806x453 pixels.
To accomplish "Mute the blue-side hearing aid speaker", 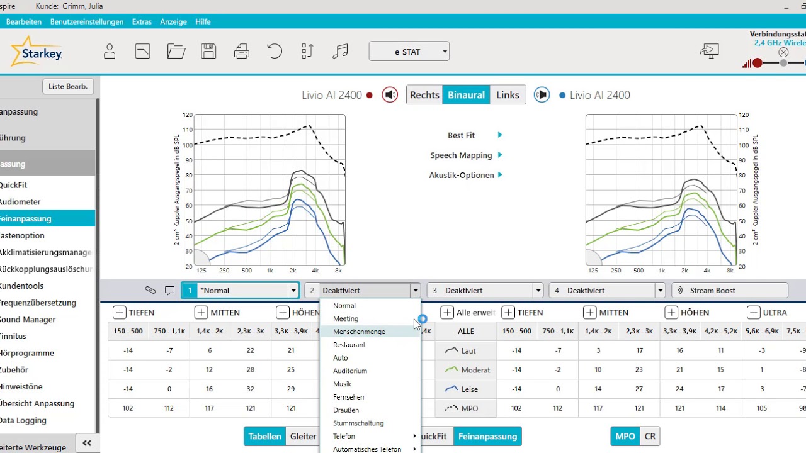I will (542, 95).
